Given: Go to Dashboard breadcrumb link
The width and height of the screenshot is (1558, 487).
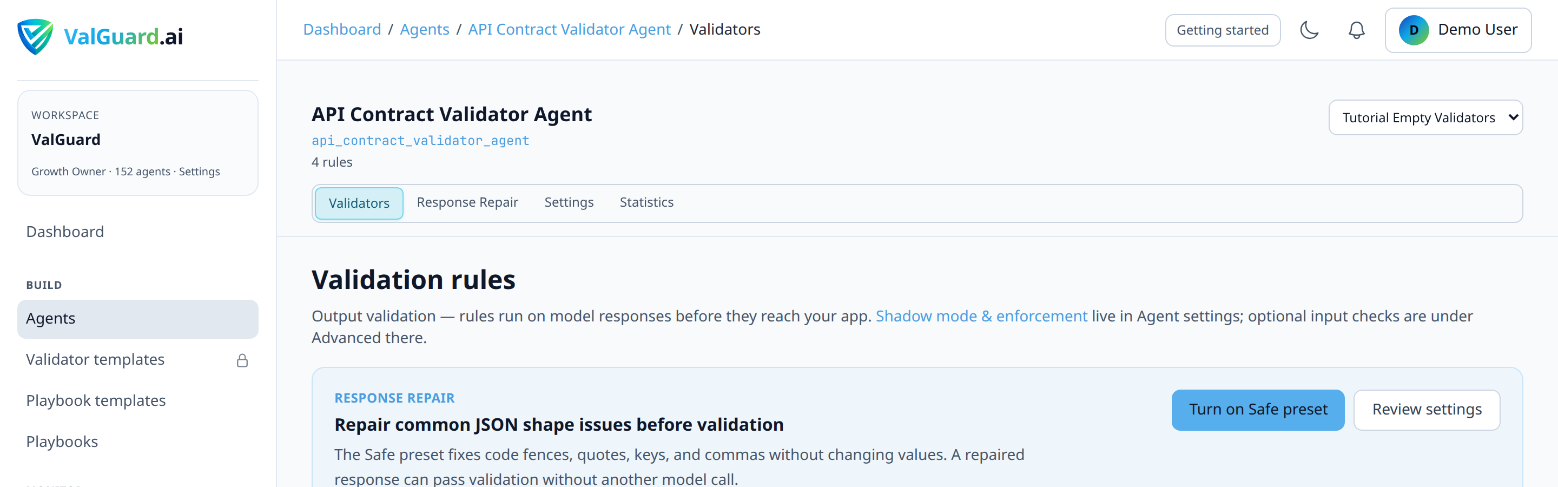Looking at the screenshot, I should tap(342, 29).
